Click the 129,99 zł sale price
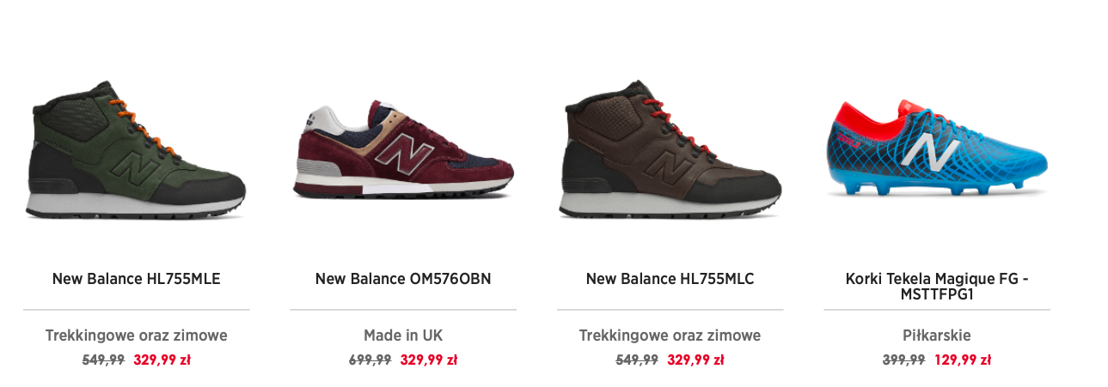Screen dimensions: 1108x387 click(963, 360)
